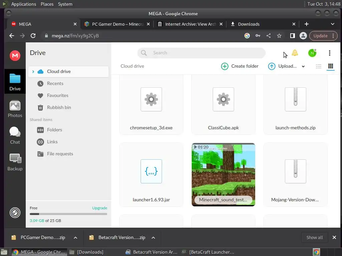The image size is (342, 256).
Task: Switch to the Downloads tab
Action: (263, 24)
